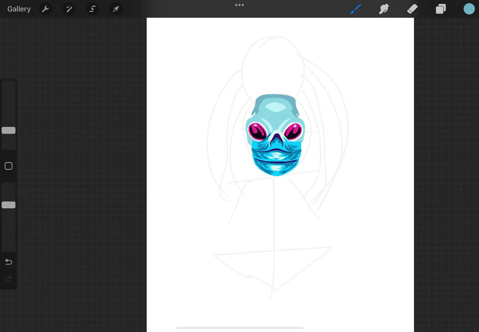479x332 pixels.
Task: Tap the alien's left pink eye
Action: pos(258,132)
